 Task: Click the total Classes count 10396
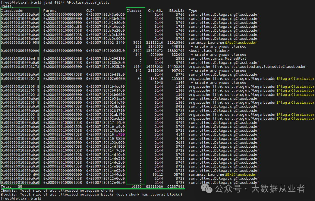click(x=136, y=186)
